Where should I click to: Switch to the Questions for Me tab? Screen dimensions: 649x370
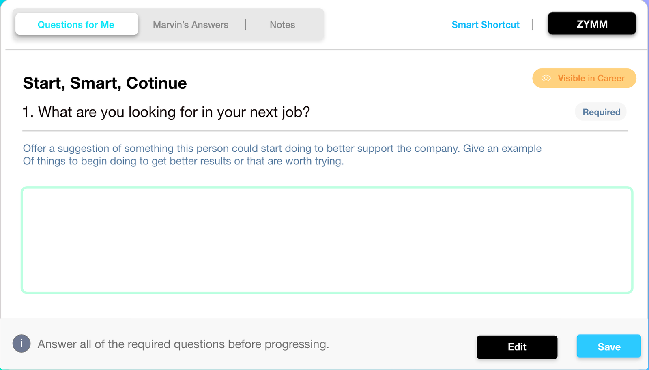76,25
